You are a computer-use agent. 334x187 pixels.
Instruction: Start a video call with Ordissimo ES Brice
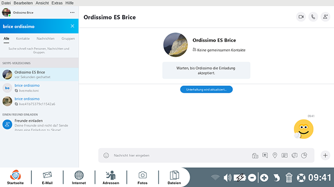pos(301,17)
